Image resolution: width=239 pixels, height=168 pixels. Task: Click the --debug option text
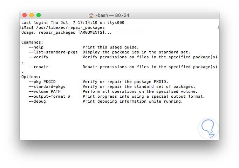(37, 101)
